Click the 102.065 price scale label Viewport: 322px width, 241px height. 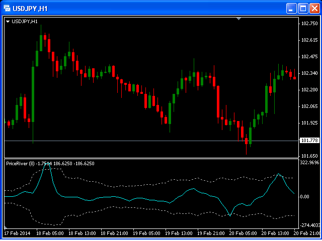point(309,106)
